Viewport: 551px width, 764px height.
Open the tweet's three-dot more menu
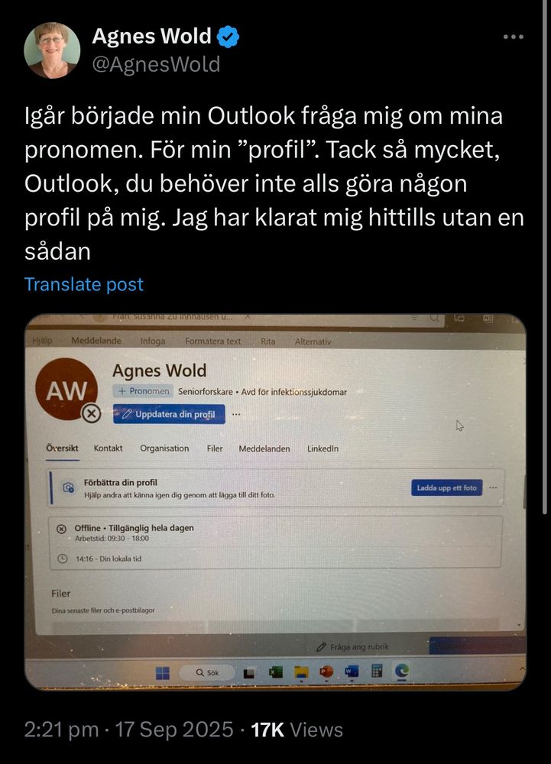(514, 37)
